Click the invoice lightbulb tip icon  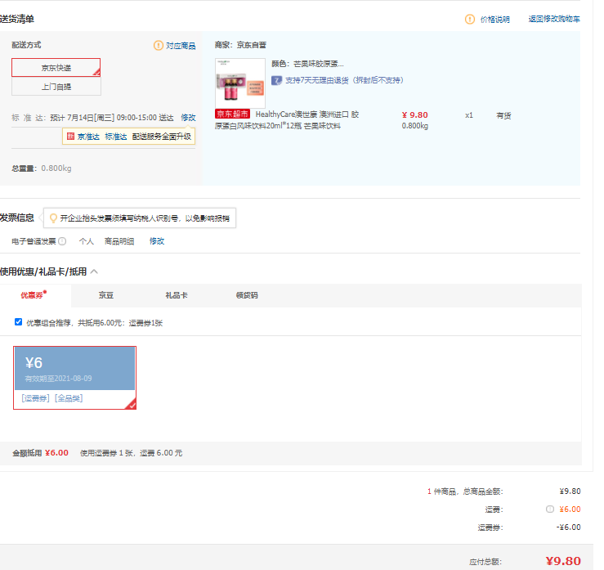(54, 218)
